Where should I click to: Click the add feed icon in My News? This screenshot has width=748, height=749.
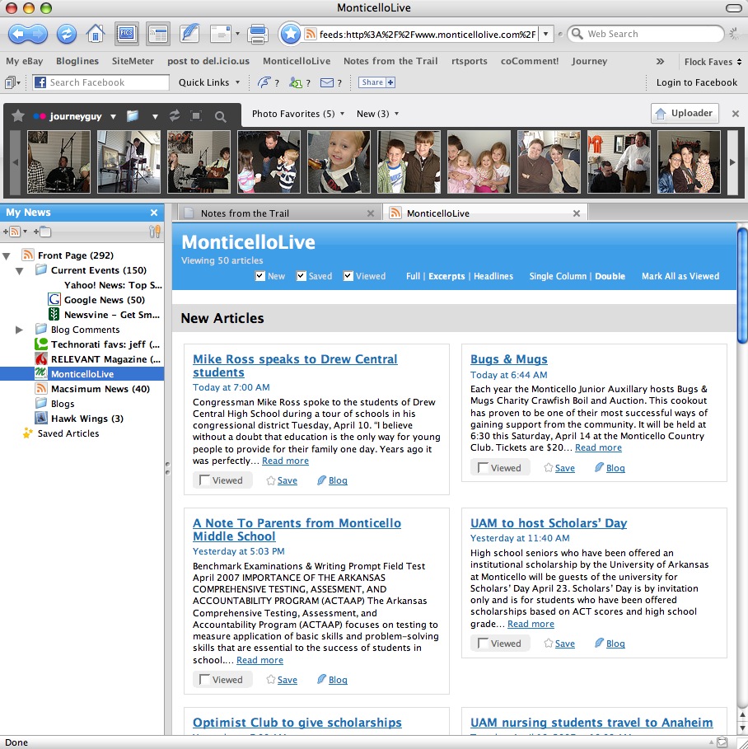pos(14,232)
